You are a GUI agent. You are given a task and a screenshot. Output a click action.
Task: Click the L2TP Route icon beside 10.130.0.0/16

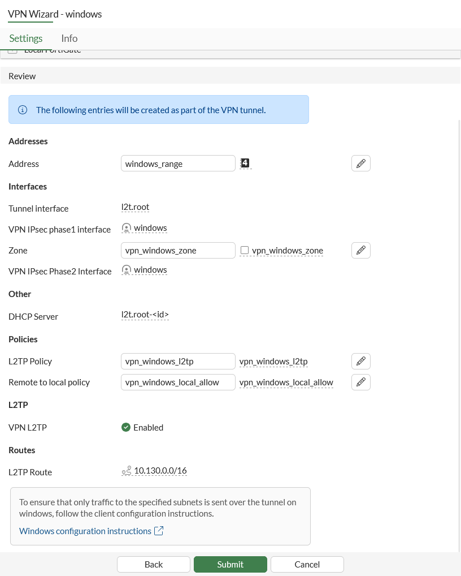click(127, 470)
